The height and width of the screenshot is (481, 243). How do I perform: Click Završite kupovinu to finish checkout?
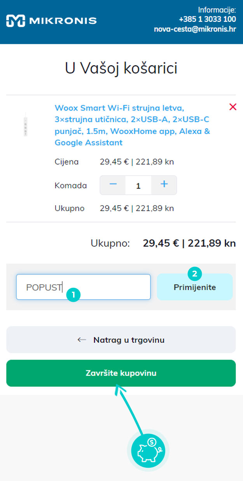click(x=121, y=373)
